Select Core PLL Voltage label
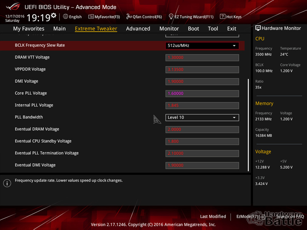 [31, 93]
